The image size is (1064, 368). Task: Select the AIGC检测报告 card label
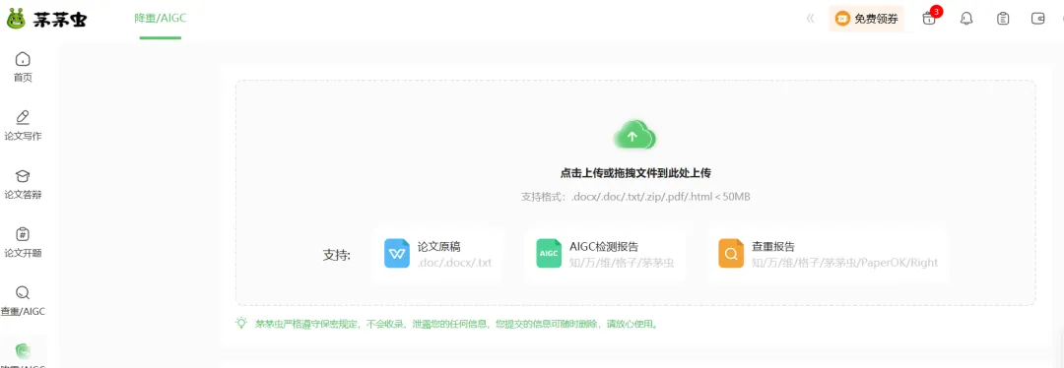[604, 246]
